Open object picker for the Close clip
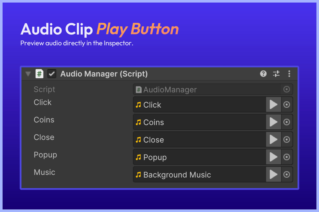The width and height of the screenshot is (319, 212). [287, 139]
